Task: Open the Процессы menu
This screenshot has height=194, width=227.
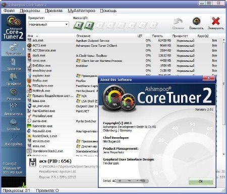Action: (30, 11)
